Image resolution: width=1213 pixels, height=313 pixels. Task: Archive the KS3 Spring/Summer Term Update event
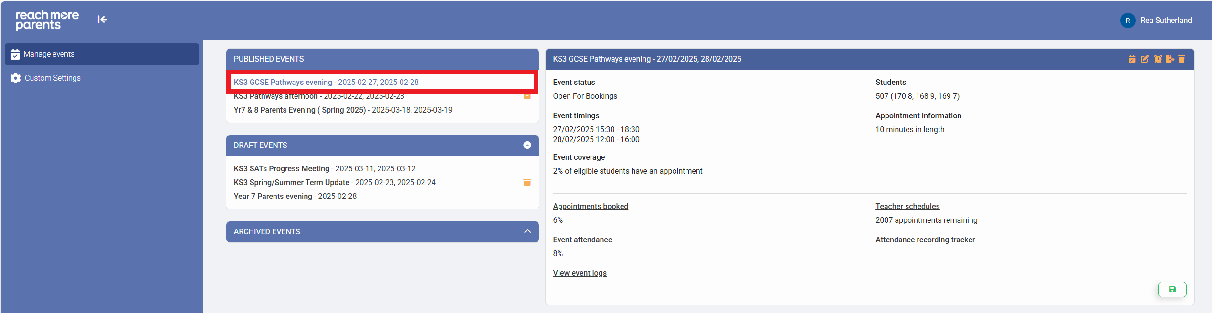click(527, 182)
